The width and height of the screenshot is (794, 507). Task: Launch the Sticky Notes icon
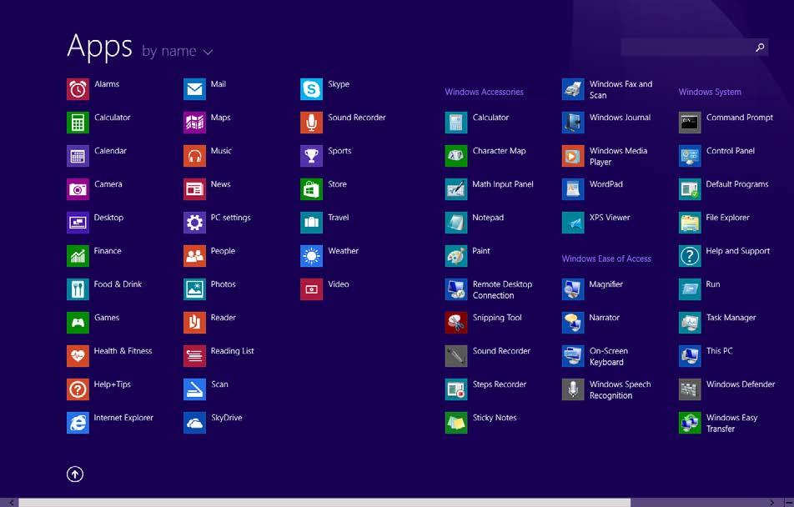tap(456, 423)
